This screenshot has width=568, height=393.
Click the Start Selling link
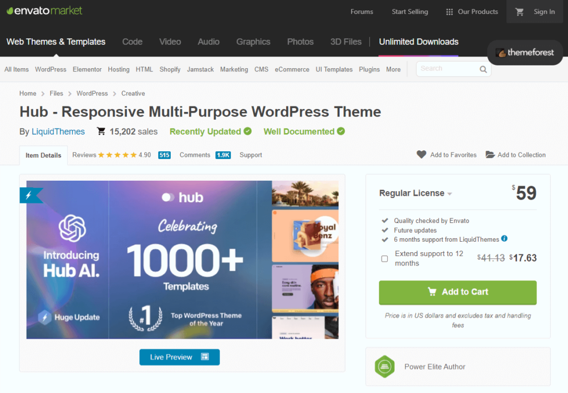coord(410,12)
